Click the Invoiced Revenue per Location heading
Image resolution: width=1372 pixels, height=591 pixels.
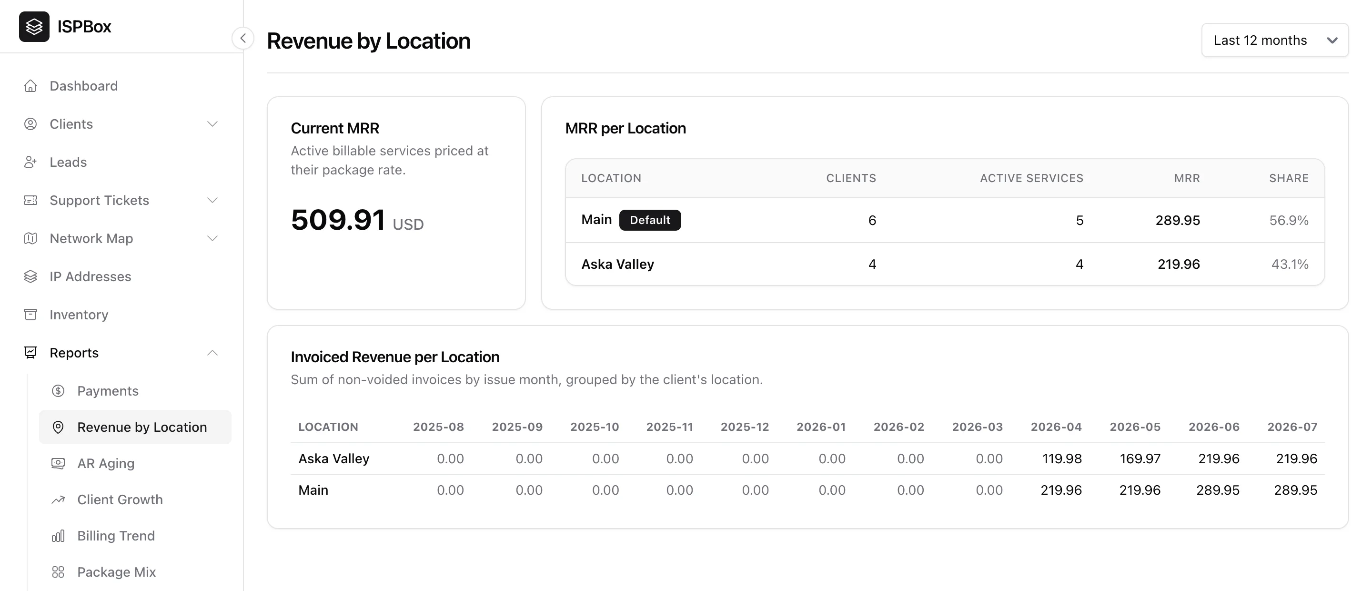click(x=395, y=357)
